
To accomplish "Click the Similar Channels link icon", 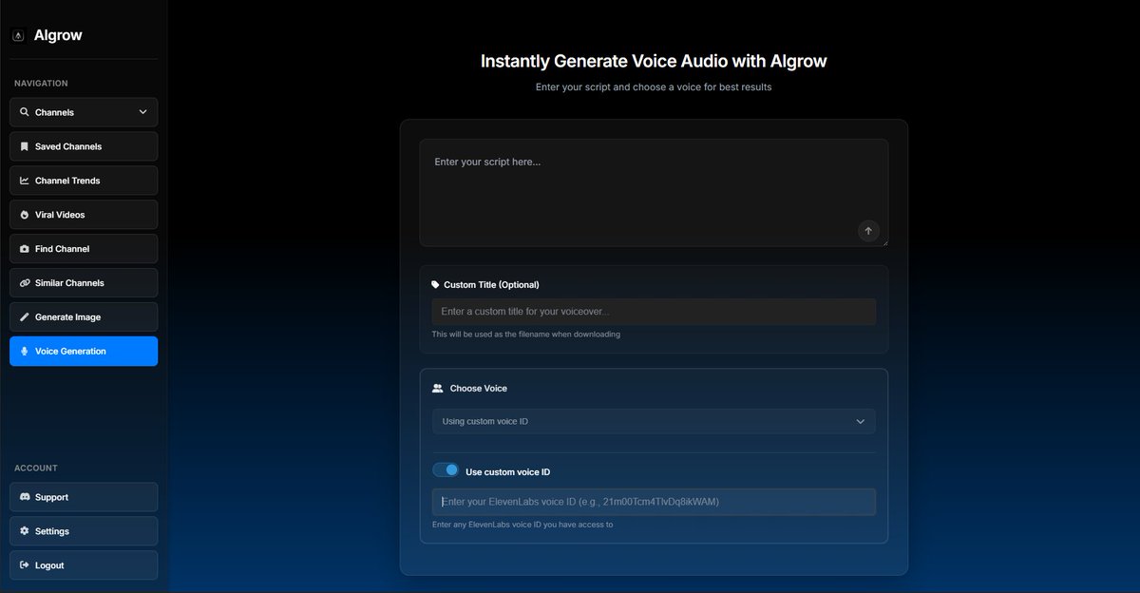I will pos(24,282).
